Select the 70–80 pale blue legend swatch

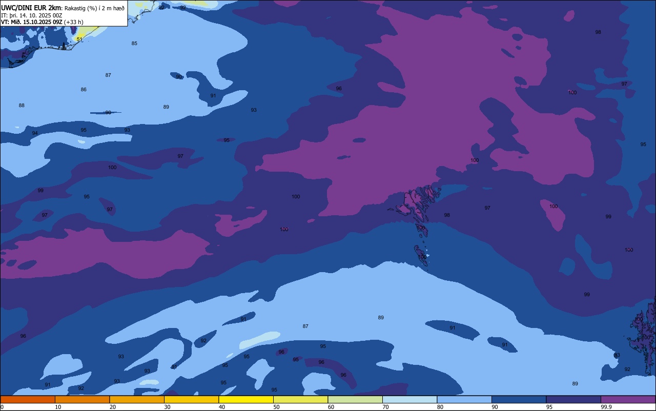[409, 399]
